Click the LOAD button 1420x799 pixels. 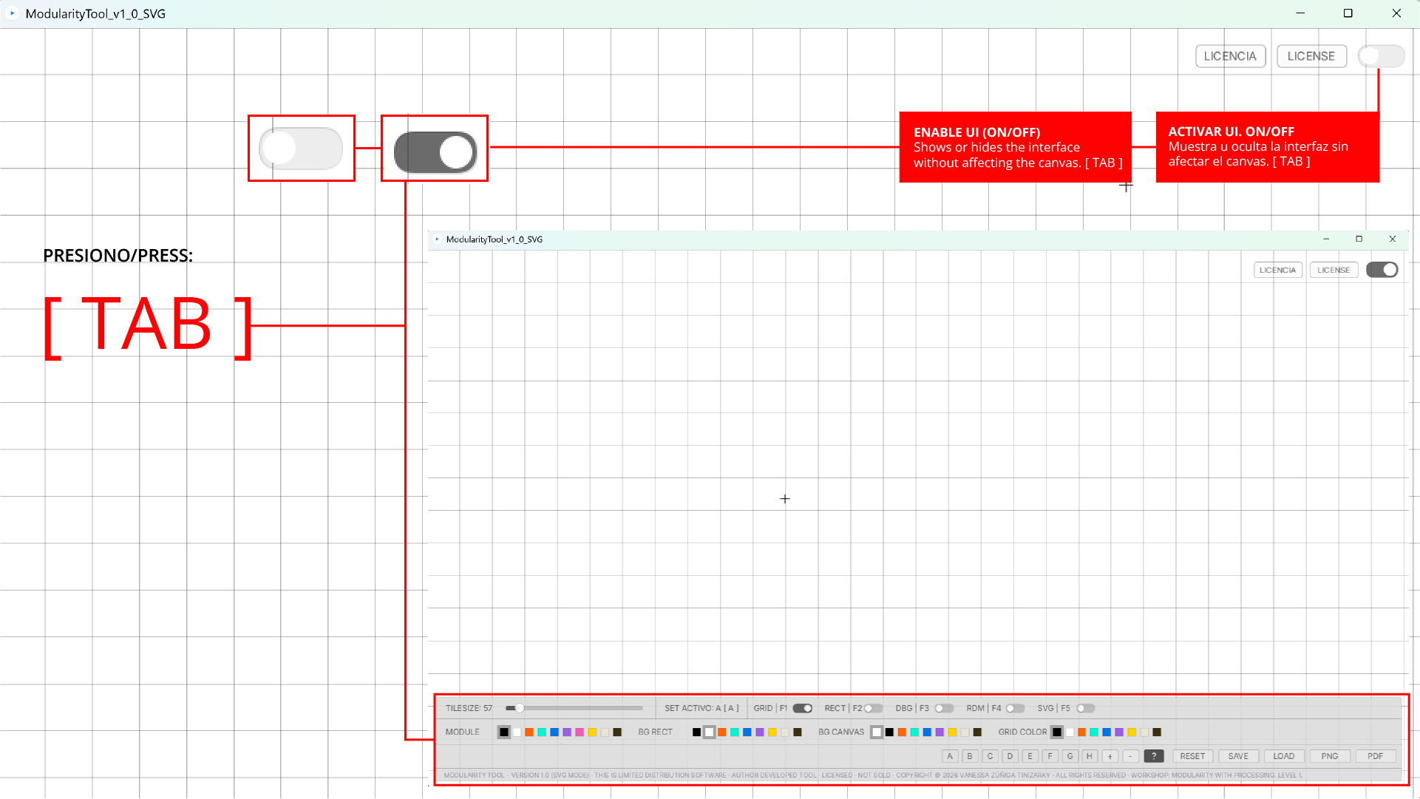1283,756
